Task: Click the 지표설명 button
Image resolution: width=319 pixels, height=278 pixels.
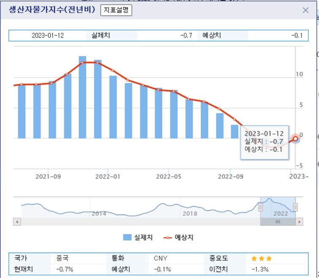Action: [116, 10]
